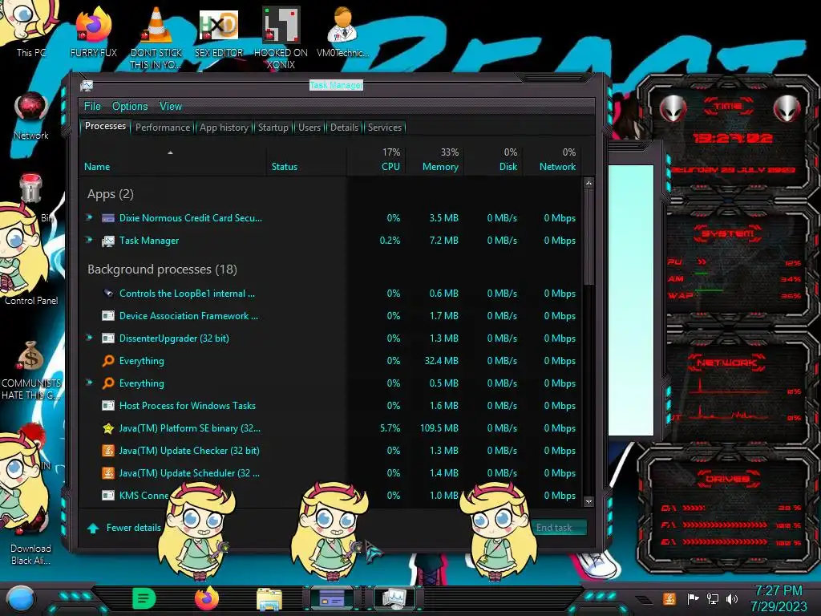Click the Apps (2) group header
821x616 pixels.
coord(111,194)
